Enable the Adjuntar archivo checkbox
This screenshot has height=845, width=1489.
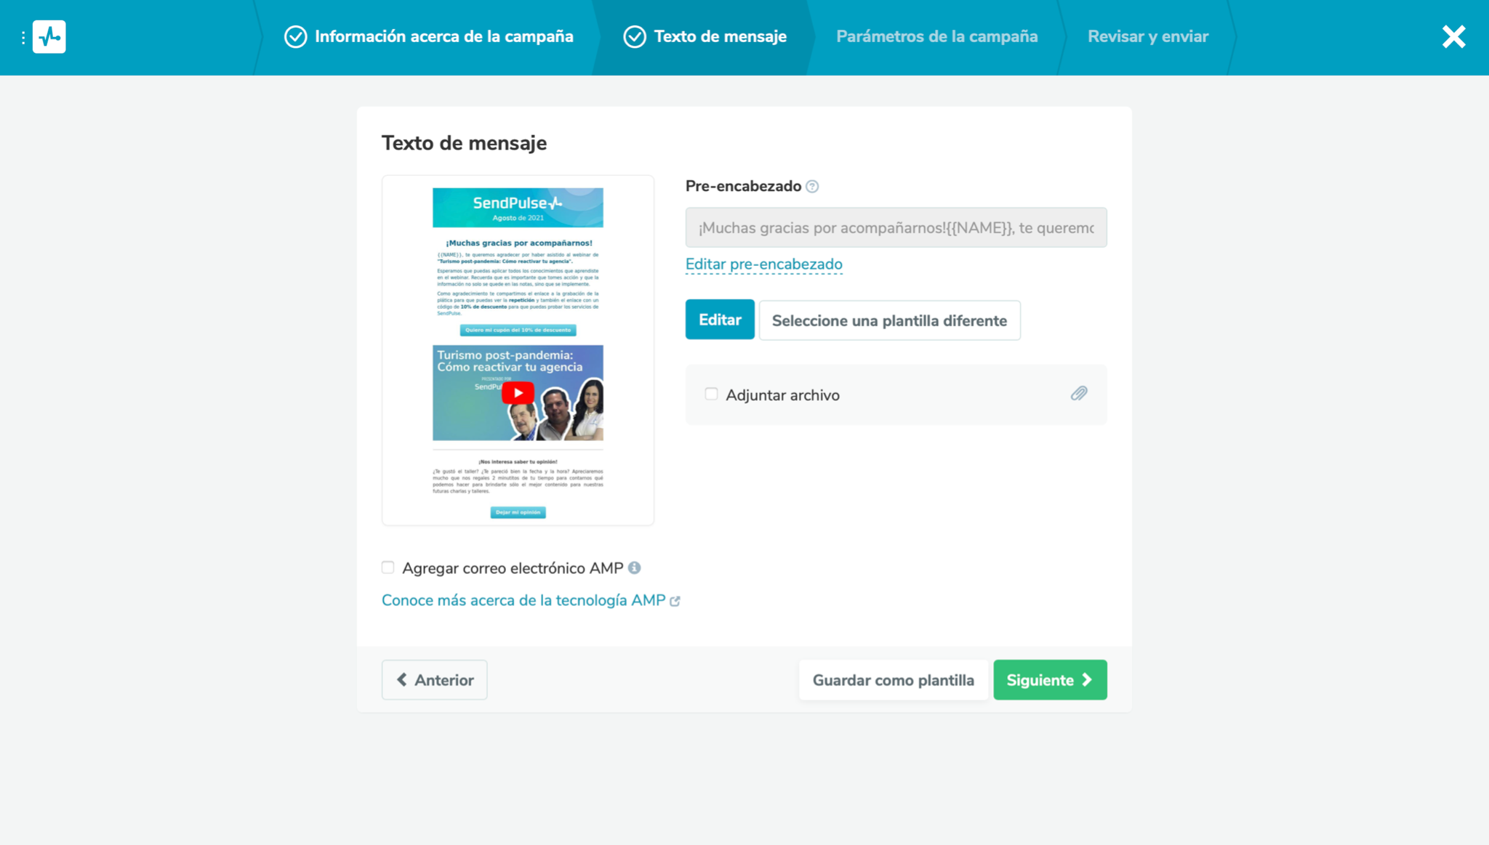click(711, 394)
